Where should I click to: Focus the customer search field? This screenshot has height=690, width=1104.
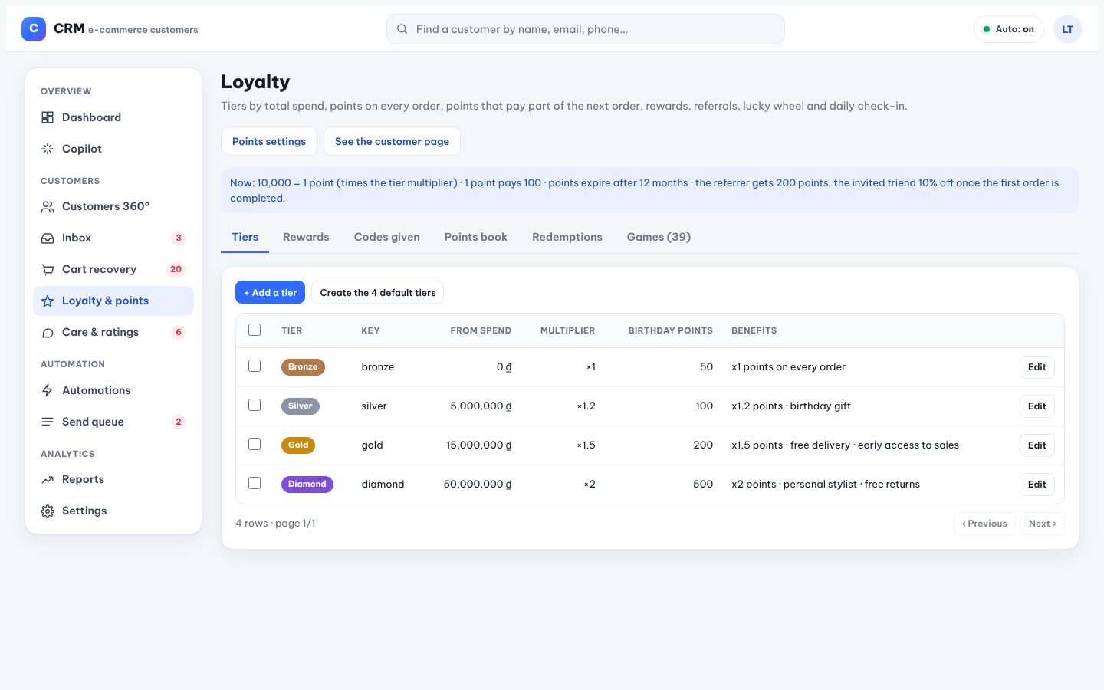coord(586,29)
